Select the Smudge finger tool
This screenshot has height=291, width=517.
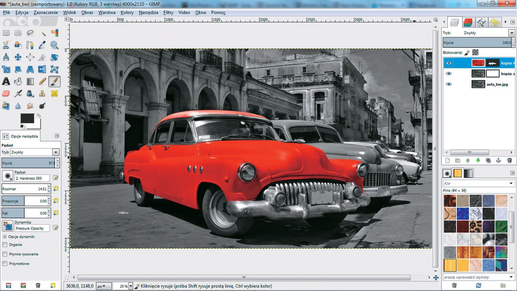(x=30, y=106)
